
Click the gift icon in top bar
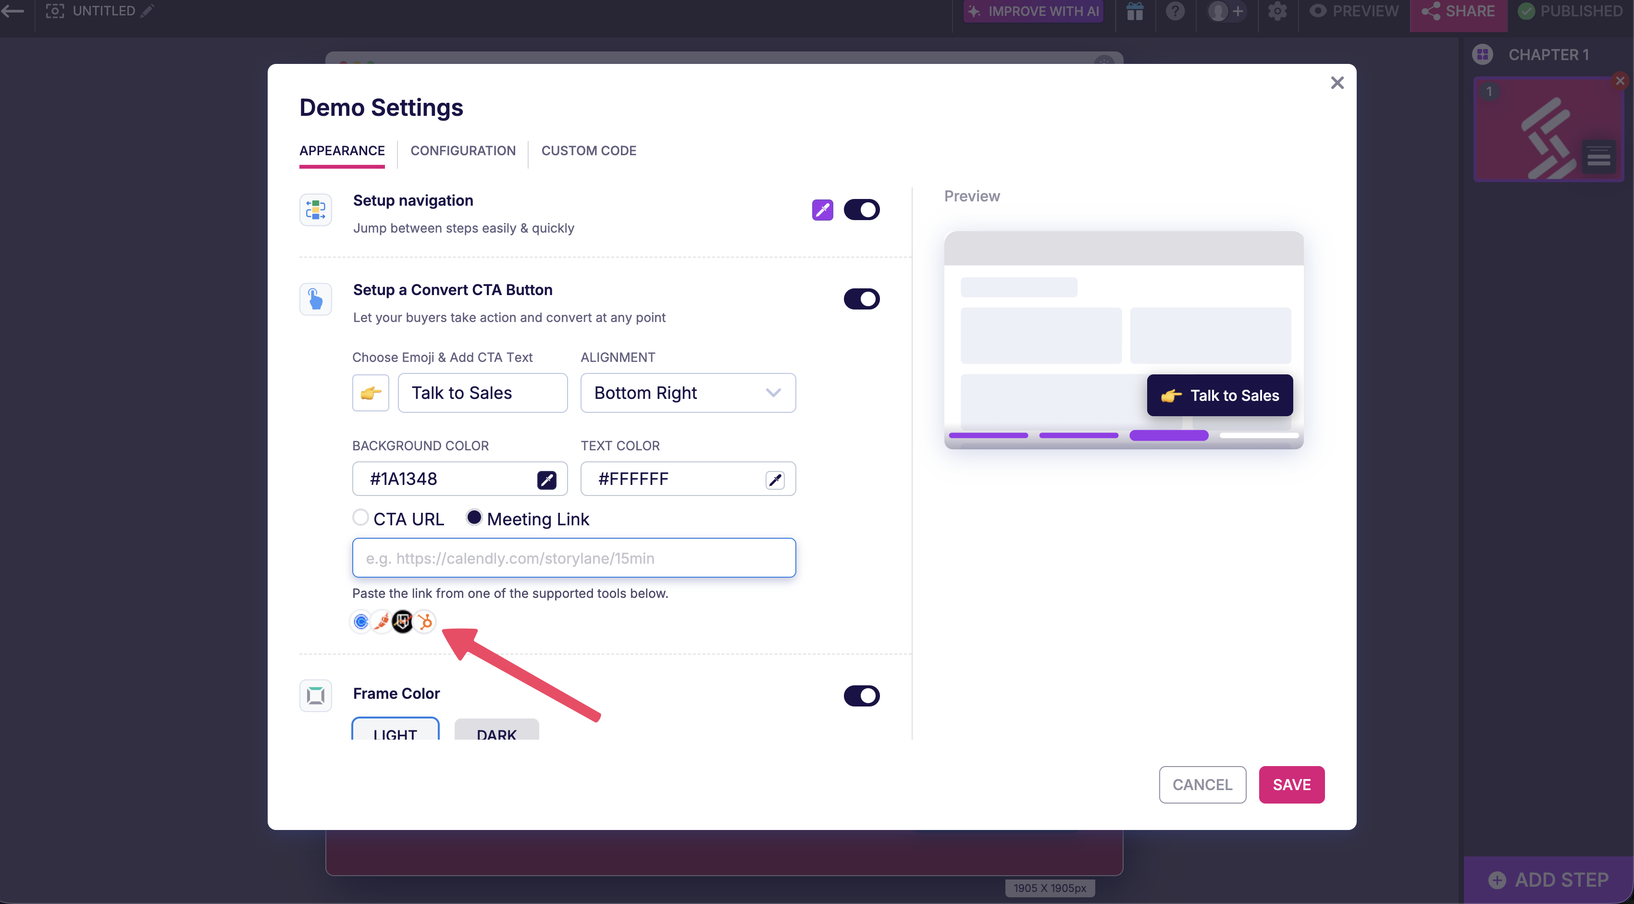(1135, 12)
